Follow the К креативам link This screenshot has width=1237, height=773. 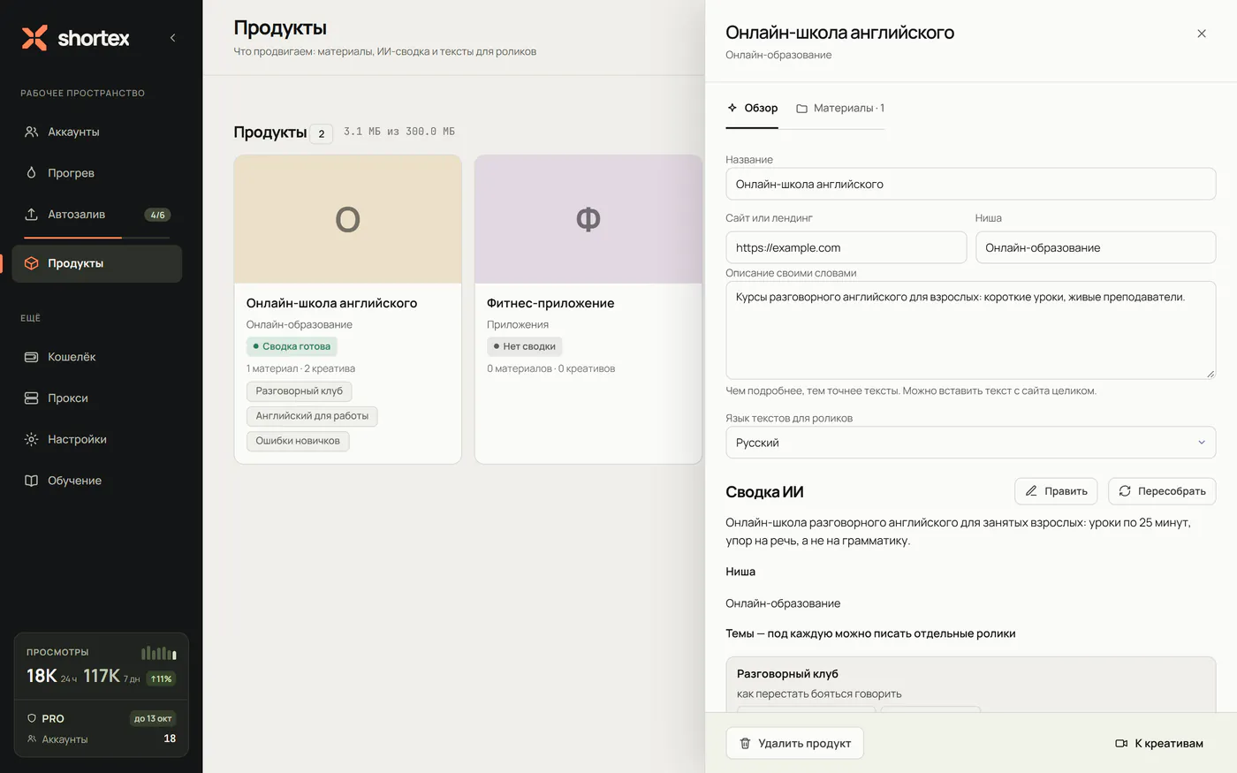pyautogui.click(x=1159, y=743)
